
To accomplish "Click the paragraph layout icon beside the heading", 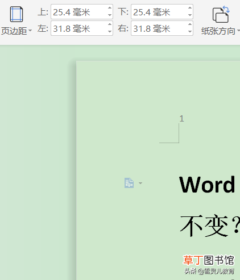I will 129,183.
